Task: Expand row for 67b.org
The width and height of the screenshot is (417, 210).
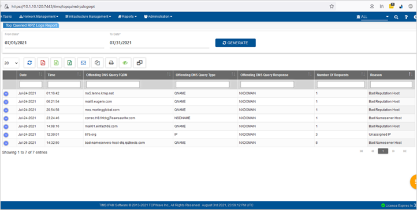Action: coord(6,135)
